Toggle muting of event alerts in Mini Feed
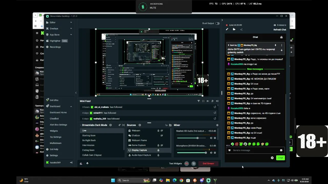The height and width of the screenshot is (184, 328). (x=212, y=101)
